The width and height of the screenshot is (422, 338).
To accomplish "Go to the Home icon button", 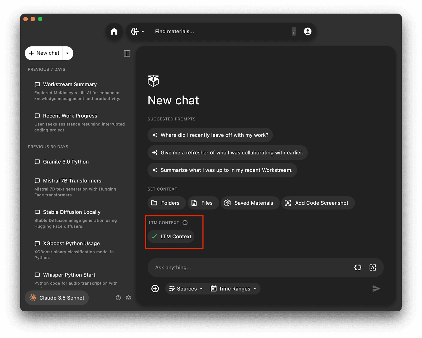I will tap(114, 31).
